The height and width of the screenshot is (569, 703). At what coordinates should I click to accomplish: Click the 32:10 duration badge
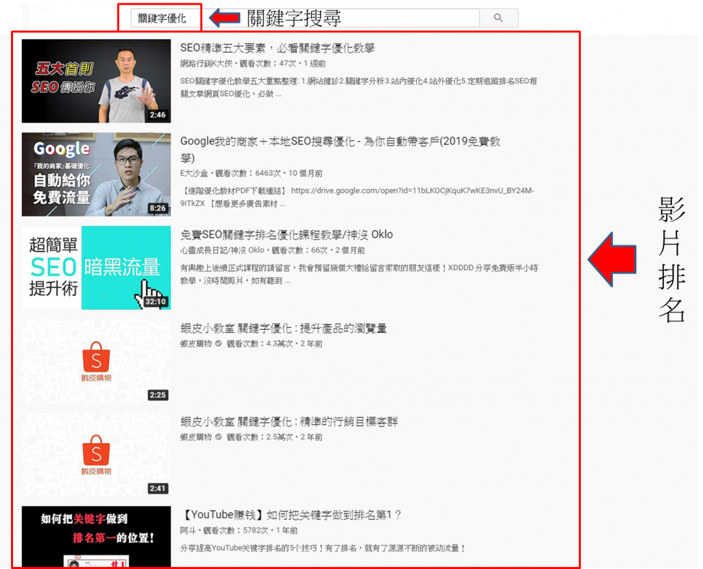click(x=156, y=302)
